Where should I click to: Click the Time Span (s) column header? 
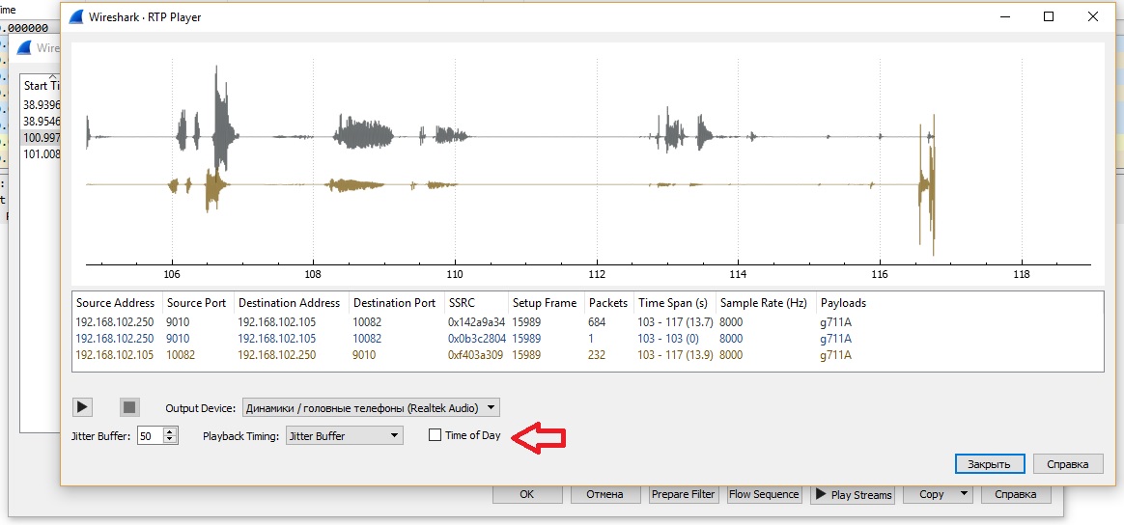pyautogui.click(x=673, y=303)
